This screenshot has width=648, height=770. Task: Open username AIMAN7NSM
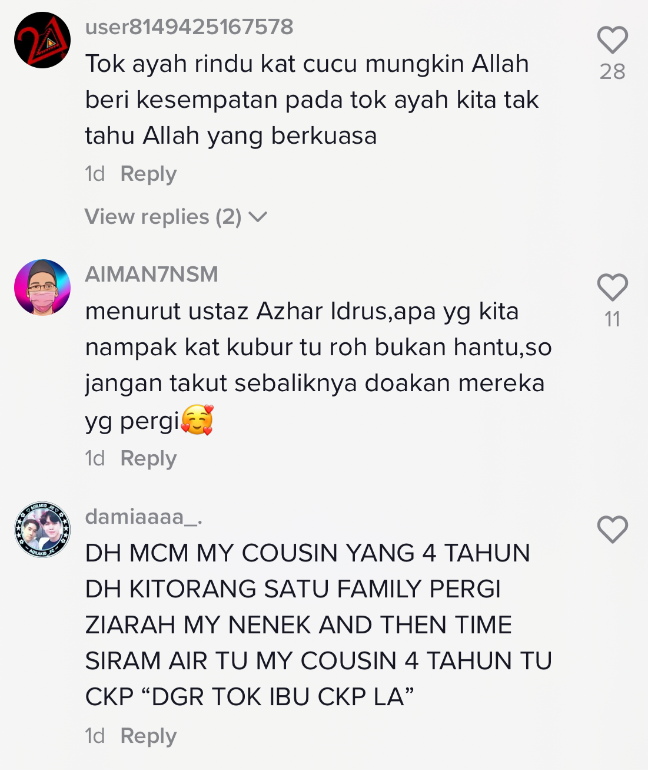coord(151,274)
